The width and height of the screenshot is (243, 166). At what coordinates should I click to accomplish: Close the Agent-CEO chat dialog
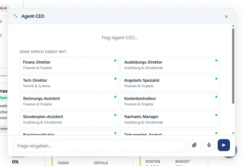coord(226,16)
